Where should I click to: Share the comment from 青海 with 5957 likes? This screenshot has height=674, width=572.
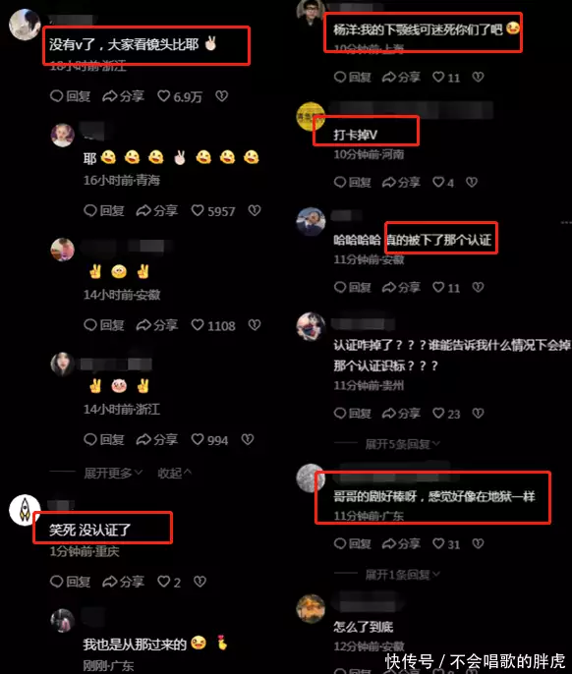[x=157, y=210]
